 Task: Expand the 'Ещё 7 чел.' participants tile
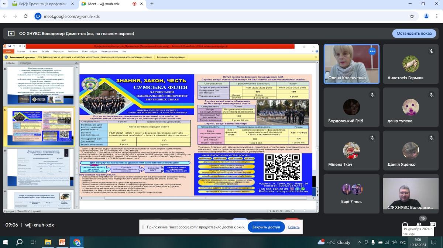(351, 194)
